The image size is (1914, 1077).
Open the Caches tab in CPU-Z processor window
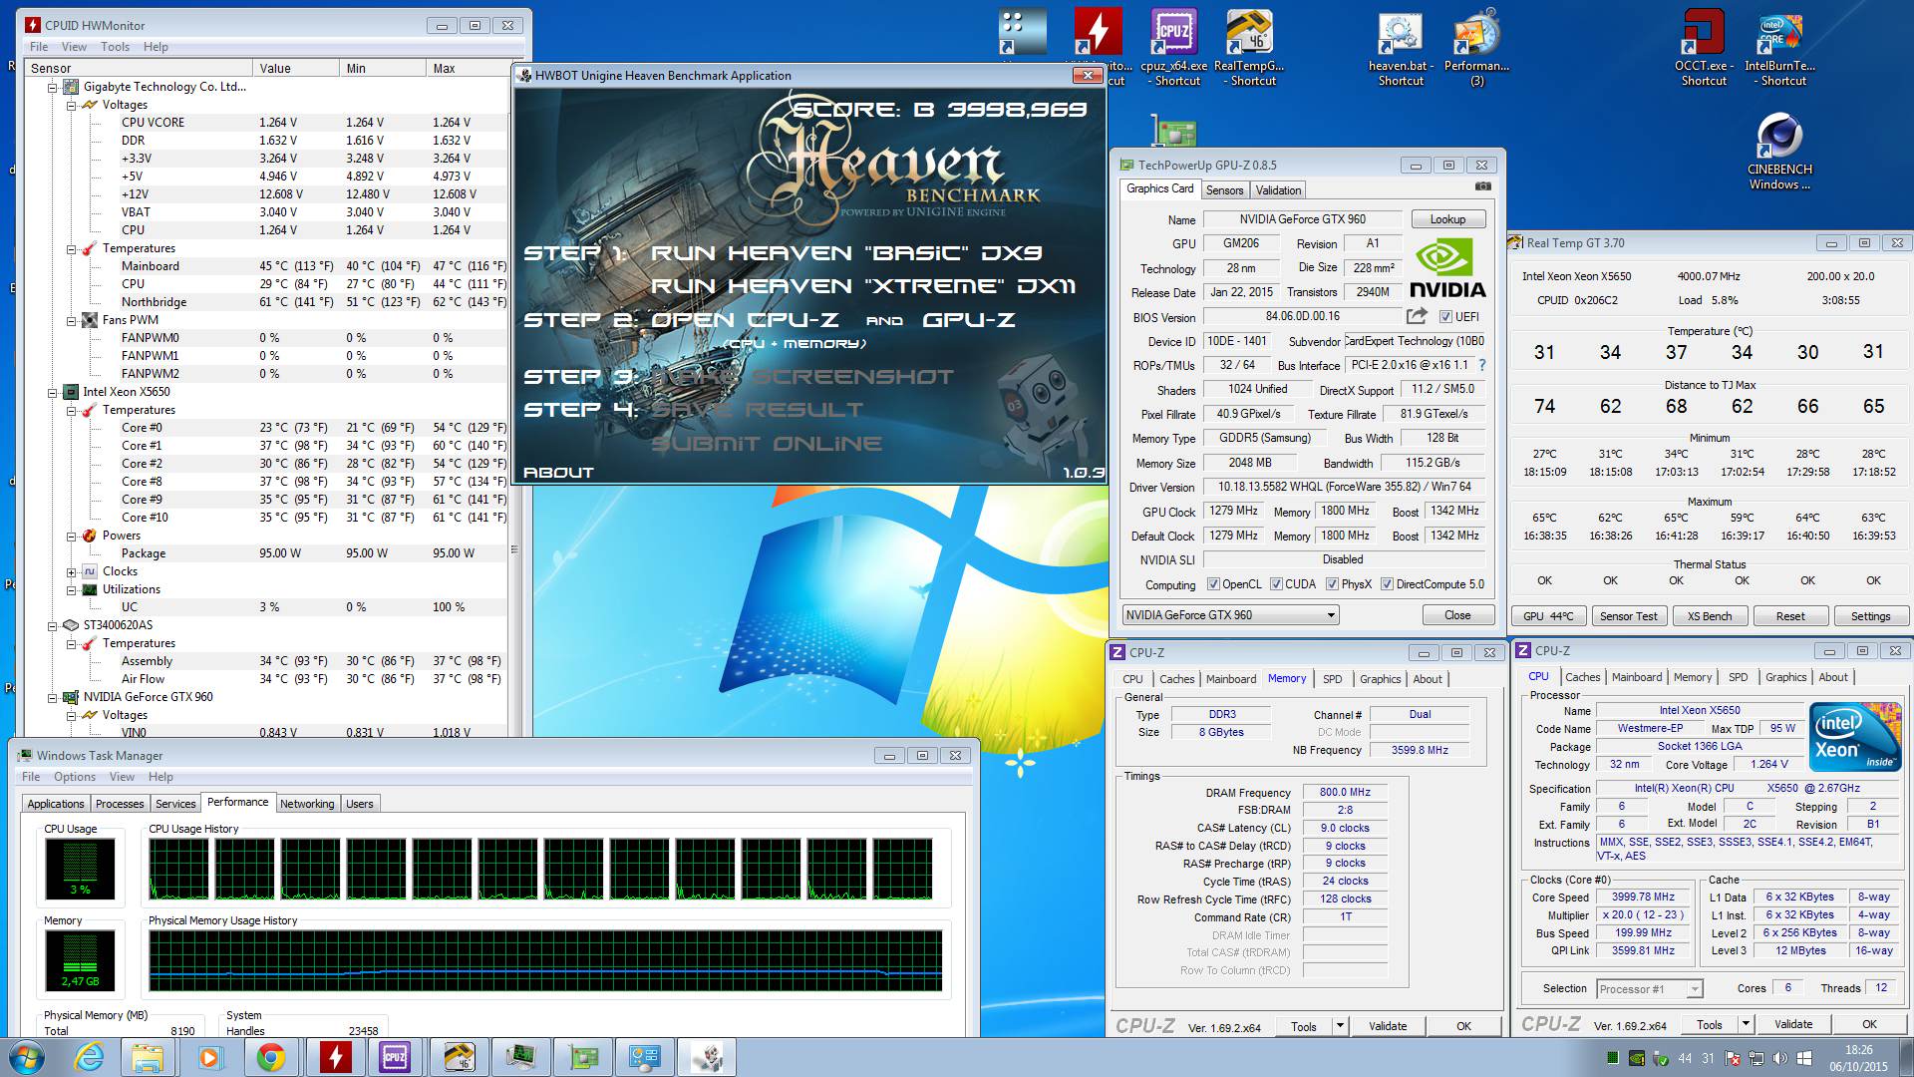1582,677
